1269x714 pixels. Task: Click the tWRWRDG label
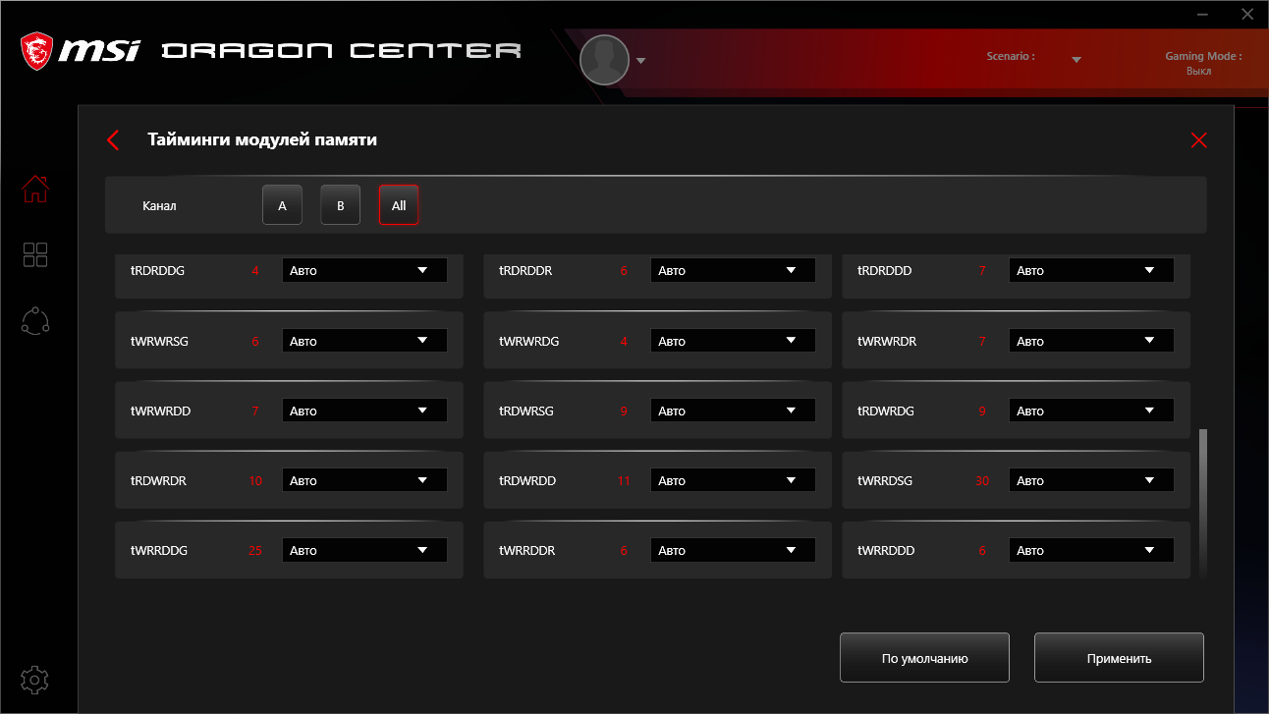[x=528, y=341]
